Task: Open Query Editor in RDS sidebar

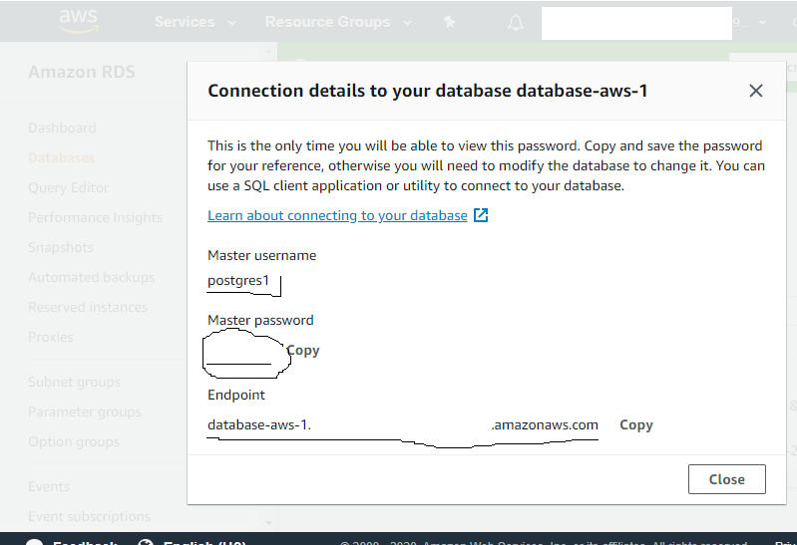Action: pos(69,188)
